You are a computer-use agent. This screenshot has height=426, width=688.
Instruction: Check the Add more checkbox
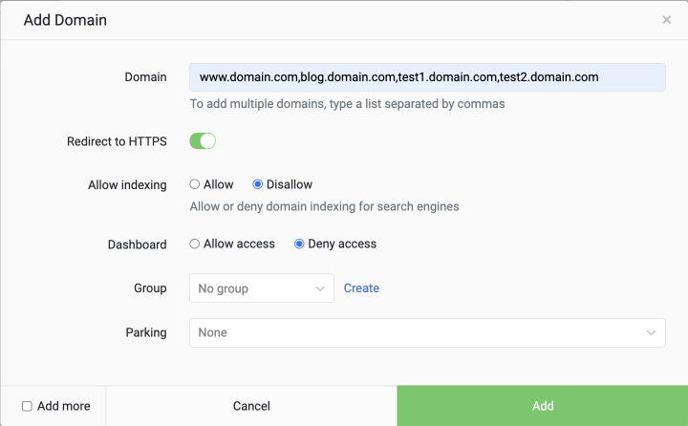point(27,406)
